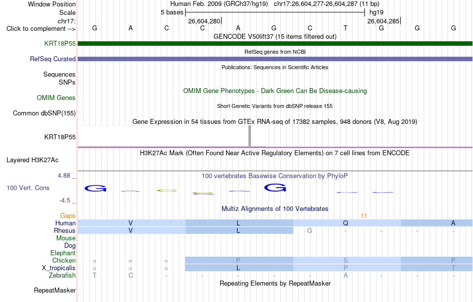
Task: Click the X_tropicalis row amino acid L
Action: [238, 268]
